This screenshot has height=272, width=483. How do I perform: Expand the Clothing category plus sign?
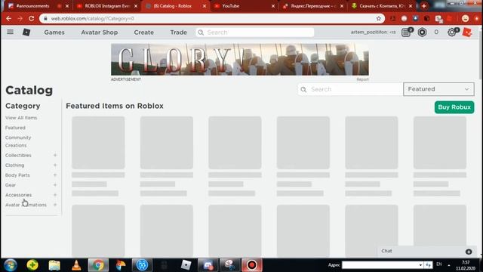(55, 165)
